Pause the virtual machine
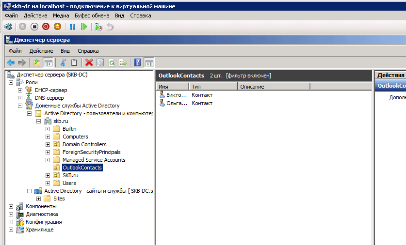The width and height of the screenshot is (406, 245). pos(72,27)
